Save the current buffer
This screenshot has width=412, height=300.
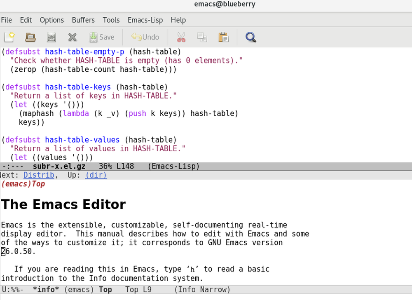[101, 37]
